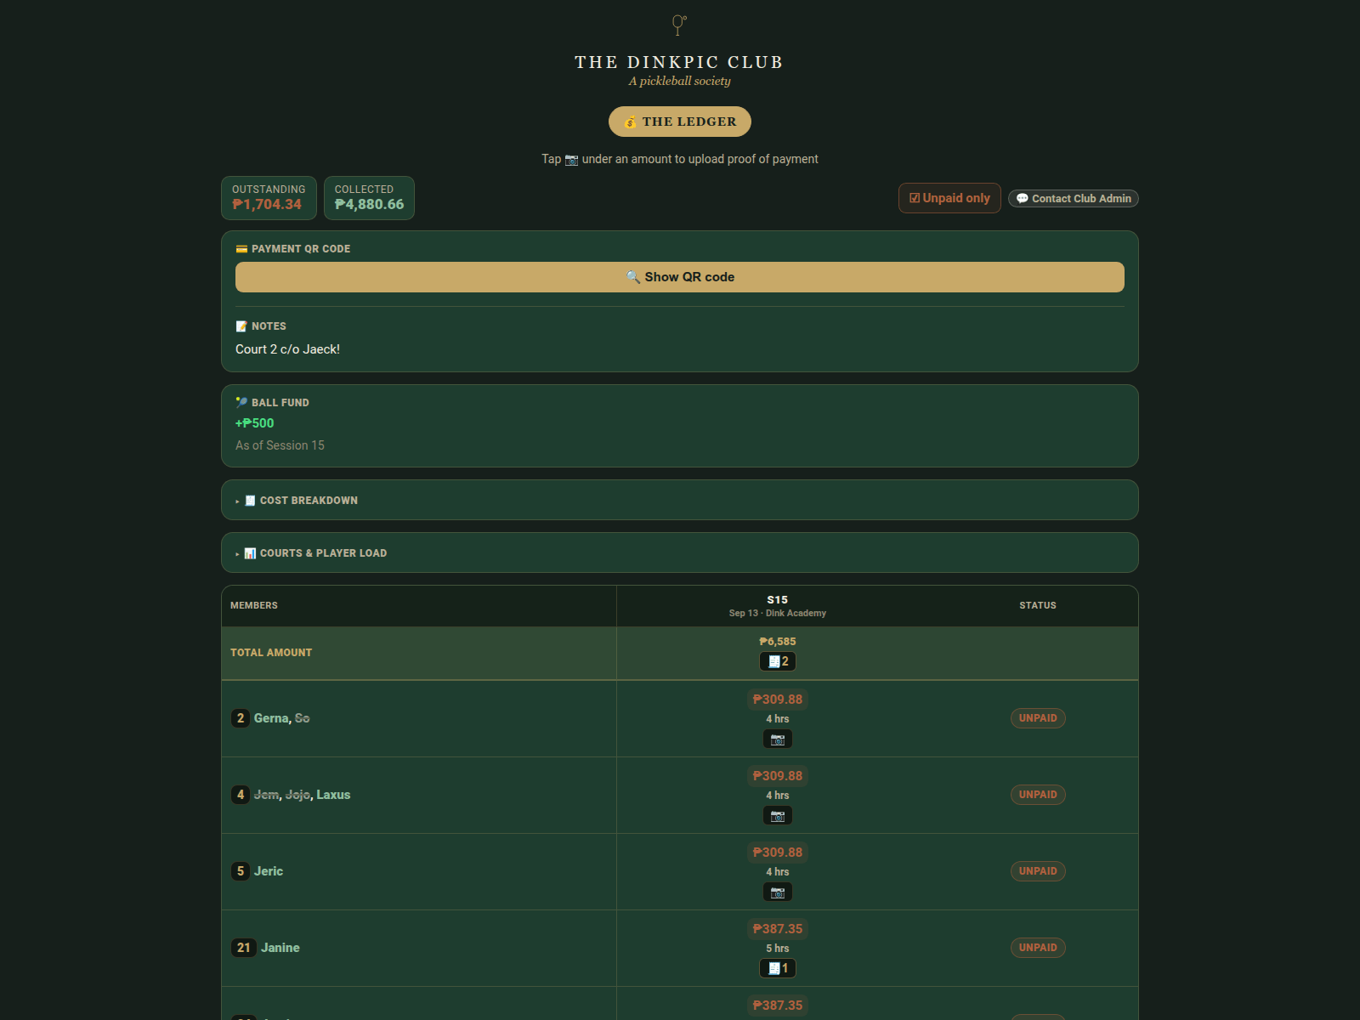Image resolution: width=1360 pixels, height=1020 pixels.
Task: Click Janine's ₱387.35 amount
Action: click(778, 929)
